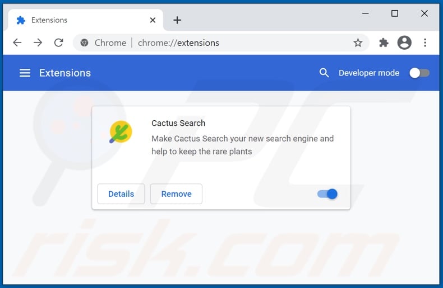Reload the extensions page

click(58, 43)
